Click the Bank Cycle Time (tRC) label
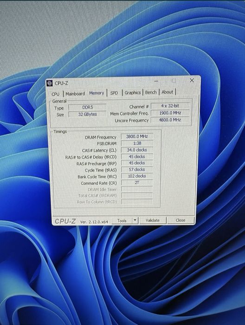Viewport: 245px width, 325px height. pyautogui.click(x=97, y=177)
